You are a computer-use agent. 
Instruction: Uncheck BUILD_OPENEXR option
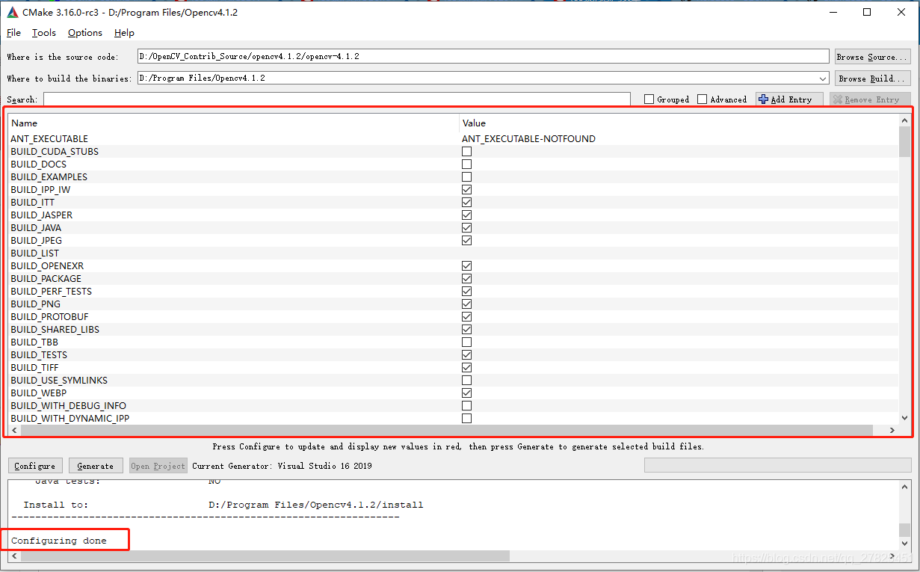466,266
